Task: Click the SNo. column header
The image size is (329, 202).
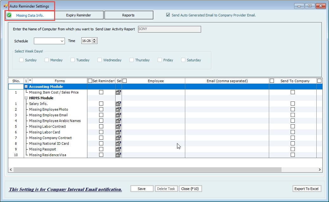Action: (16, 81)
